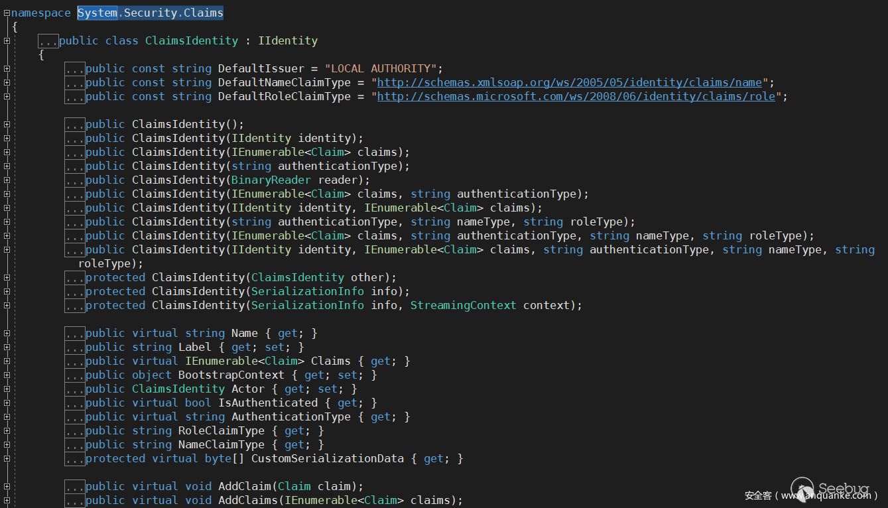Click the 'DefaultRoleClaimType' identifier

(x=285, y=96)
